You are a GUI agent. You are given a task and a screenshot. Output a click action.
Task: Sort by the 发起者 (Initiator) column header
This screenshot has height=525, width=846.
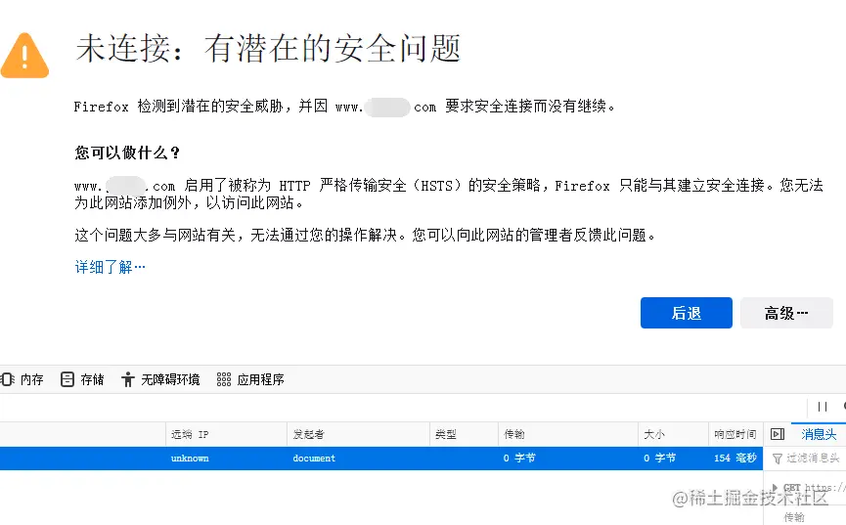click(x=358, y=434)
